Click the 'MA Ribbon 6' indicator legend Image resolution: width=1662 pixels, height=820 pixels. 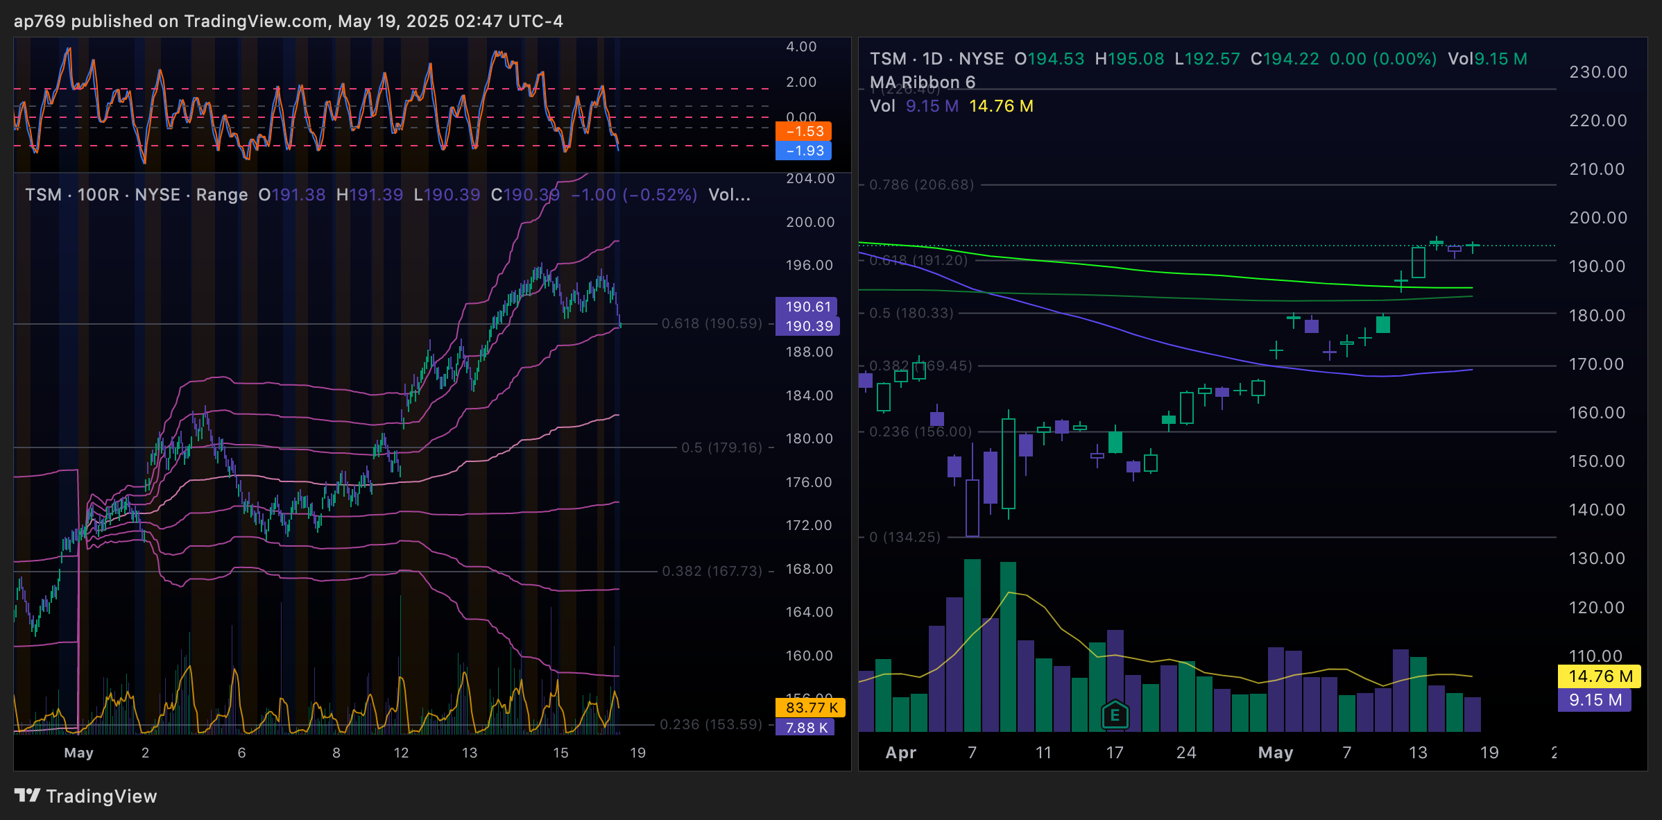coord(923,83)
